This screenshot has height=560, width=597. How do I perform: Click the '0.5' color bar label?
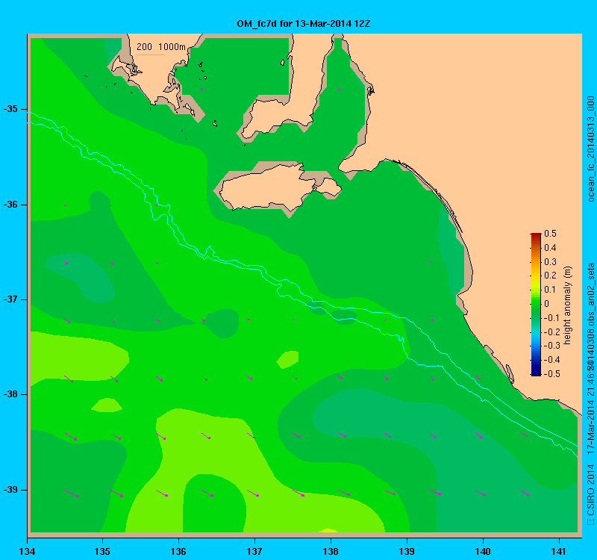point(550,234)
